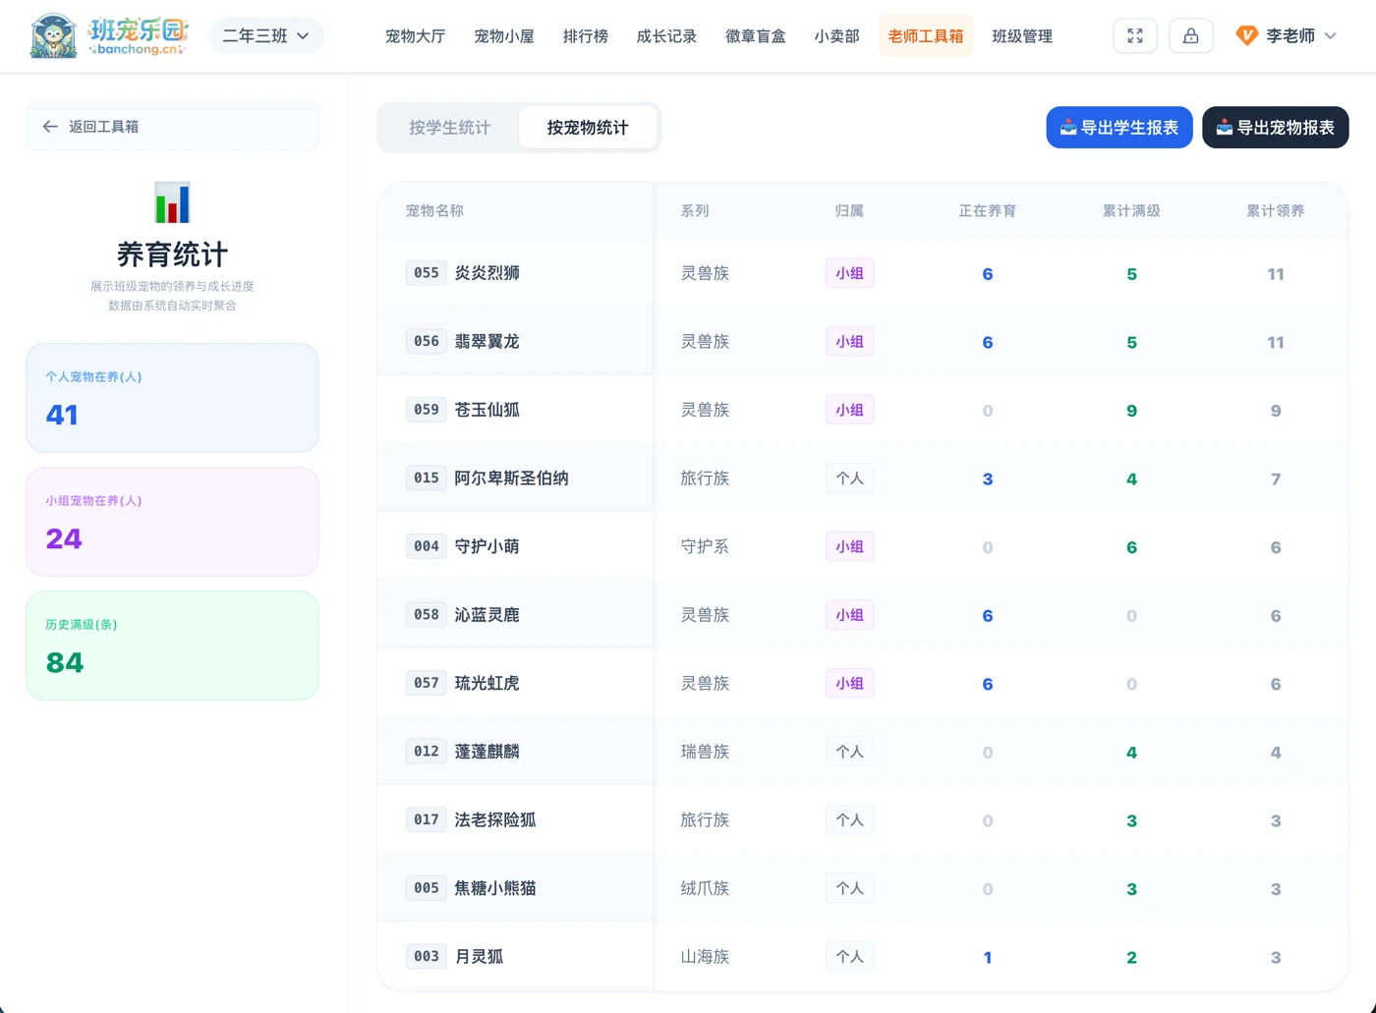
Task: Click pet name 蓬蓬麒麟
Action: tap(487, 752)
